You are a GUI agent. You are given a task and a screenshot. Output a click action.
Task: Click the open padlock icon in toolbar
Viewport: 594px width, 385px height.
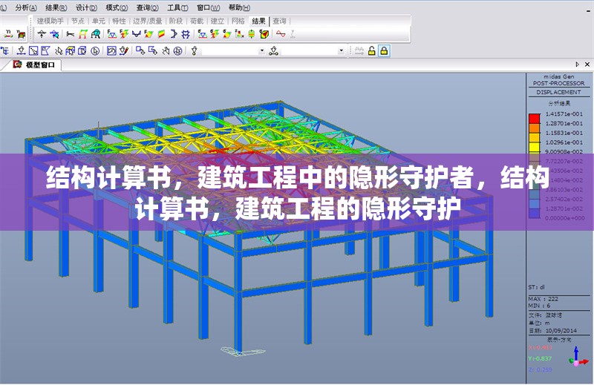pos(371,50)
